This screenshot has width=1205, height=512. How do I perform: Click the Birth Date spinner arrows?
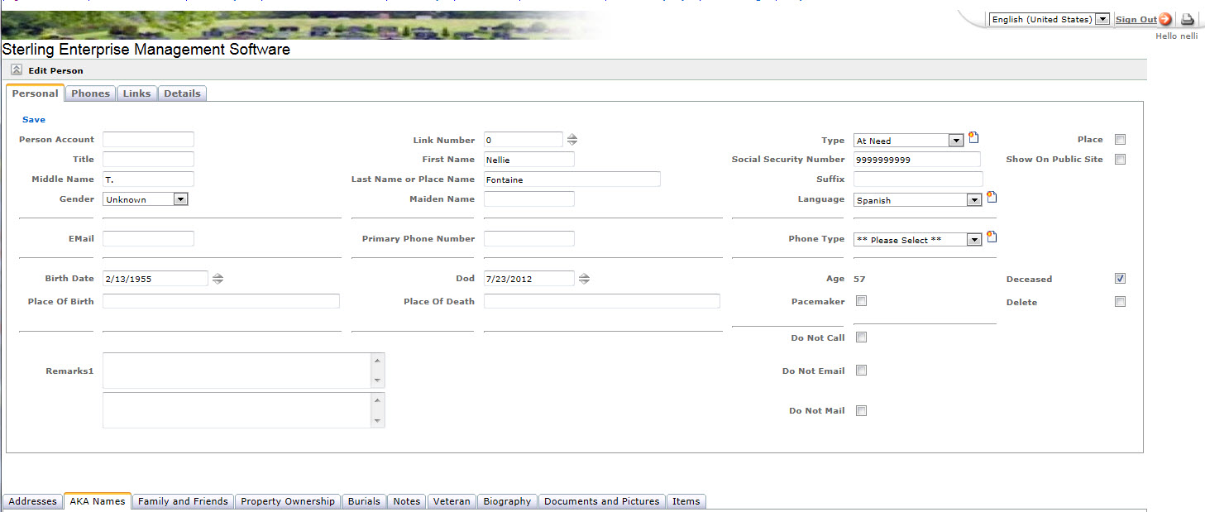218,279
